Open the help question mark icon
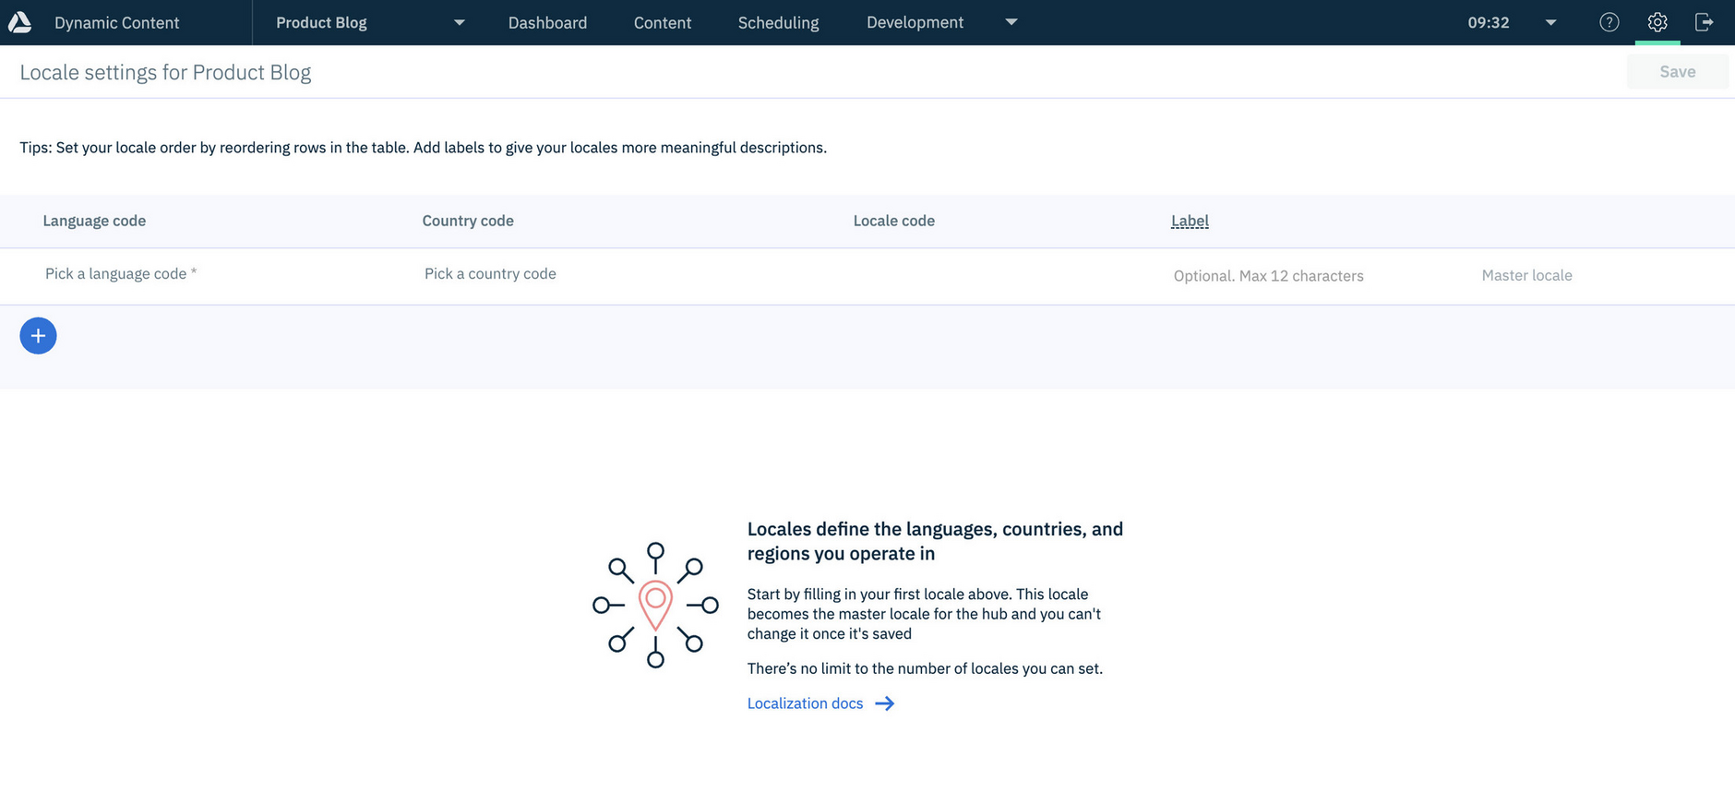 [x=1609, y=22]
